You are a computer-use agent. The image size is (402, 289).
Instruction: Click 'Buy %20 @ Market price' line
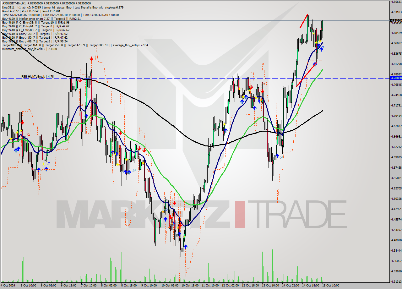[x=41, y=19]
